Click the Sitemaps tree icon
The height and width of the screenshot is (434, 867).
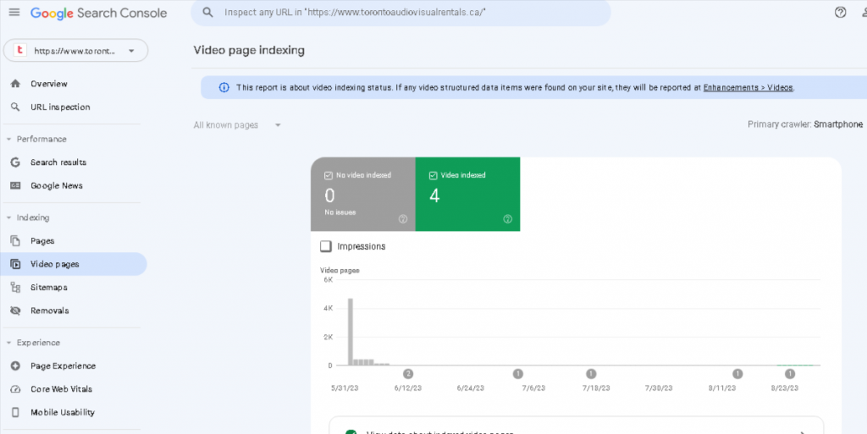[x=15, y=287]
